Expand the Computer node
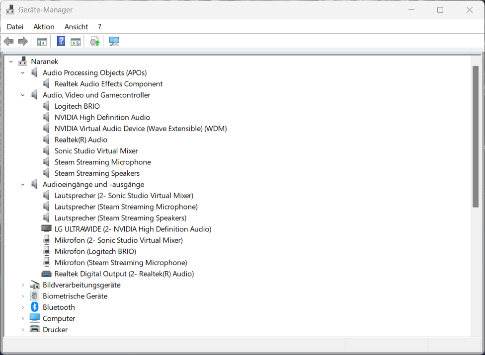Screen dimensions: 485x355 tap(23, 318)
